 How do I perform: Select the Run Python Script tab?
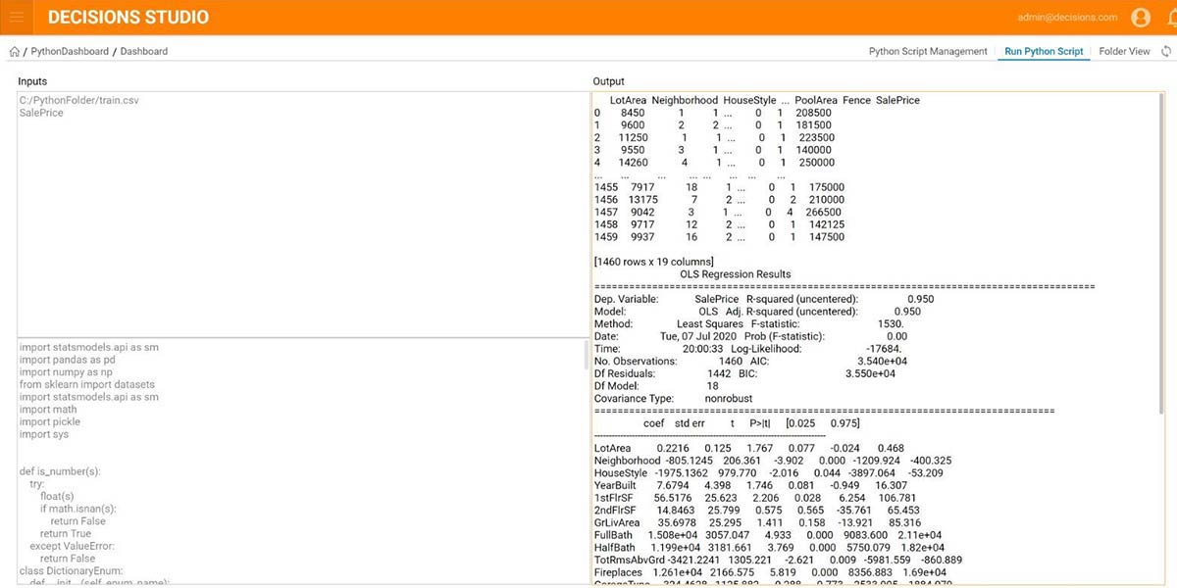(1044, 52)
